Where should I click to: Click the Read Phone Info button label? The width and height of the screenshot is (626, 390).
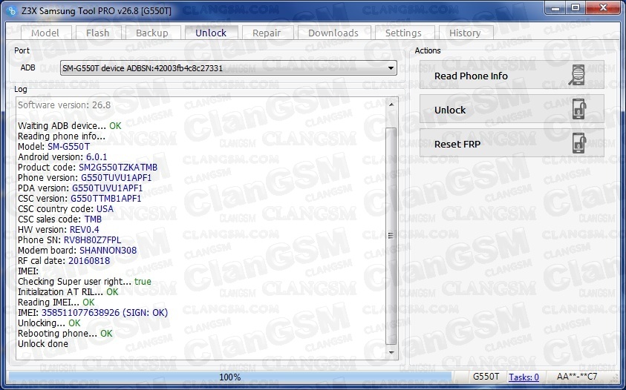[x=471, y=76]
